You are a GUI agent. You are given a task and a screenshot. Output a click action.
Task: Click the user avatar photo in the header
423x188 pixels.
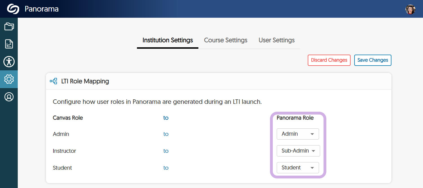410,9
